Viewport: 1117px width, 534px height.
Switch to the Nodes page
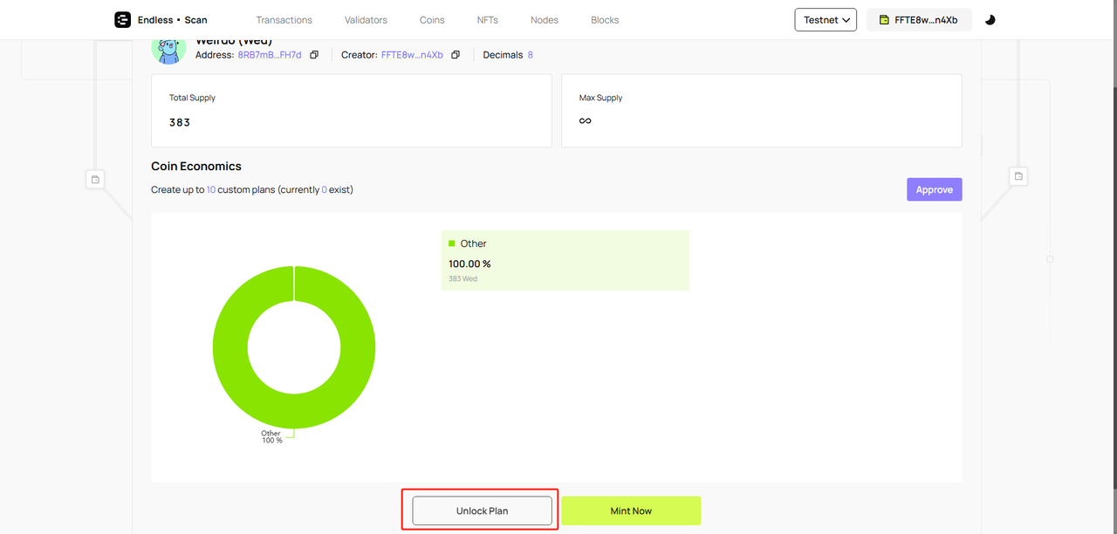click(x=545, y=20)
